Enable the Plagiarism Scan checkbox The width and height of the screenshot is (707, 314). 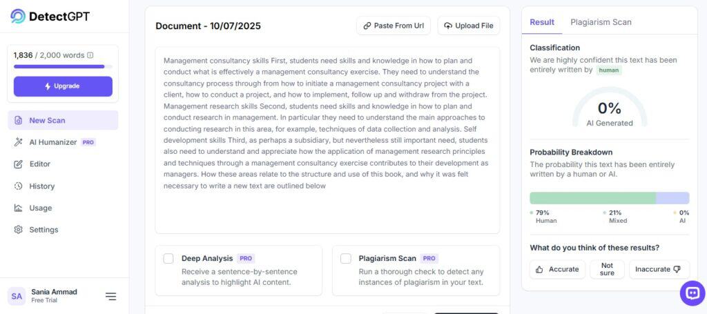tap(346, 259)
